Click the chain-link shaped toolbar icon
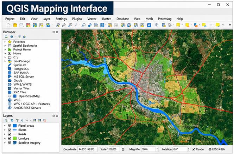This screenshot has width=234, height=154. pyautogui.click(x=64, y=25)
